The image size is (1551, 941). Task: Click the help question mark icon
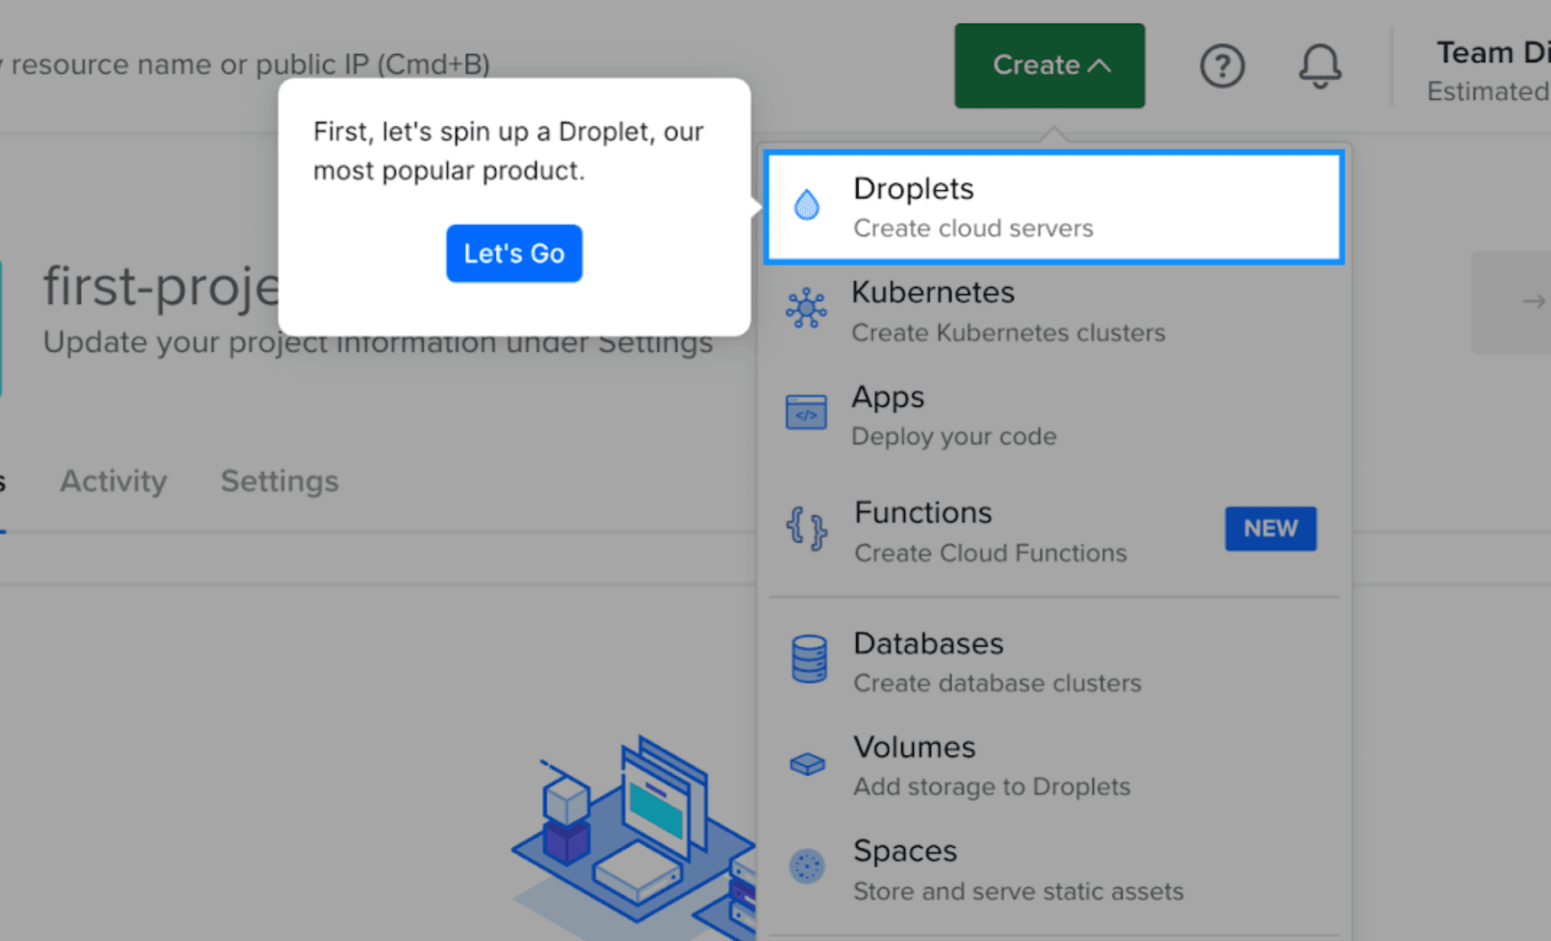tap(1222, 66)
